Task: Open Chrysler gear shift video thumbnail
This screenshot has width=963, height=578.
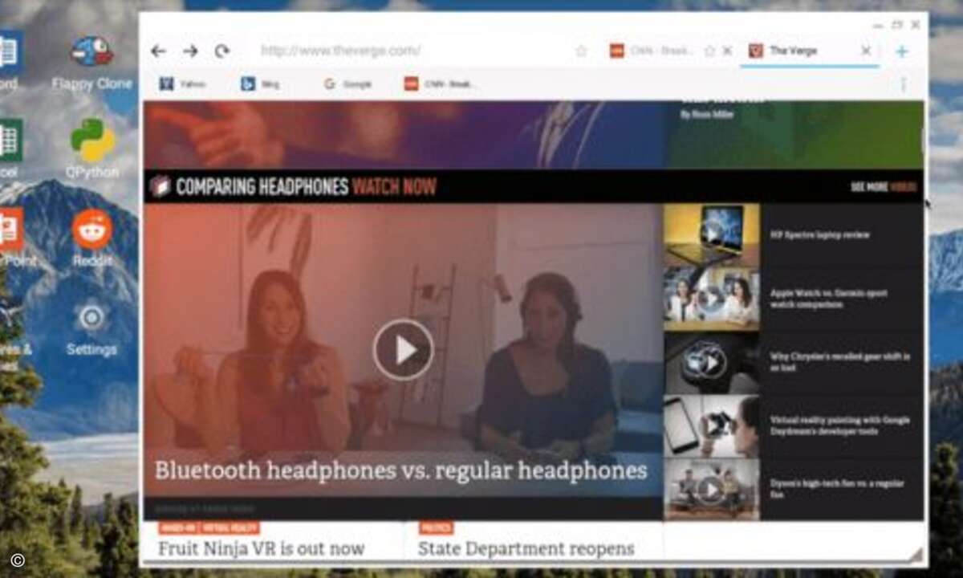Action: pos(711,363)
